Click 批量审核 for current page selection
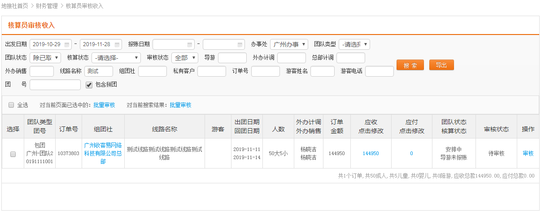Screen dimensions: 541x212 (x=104, y=105)
